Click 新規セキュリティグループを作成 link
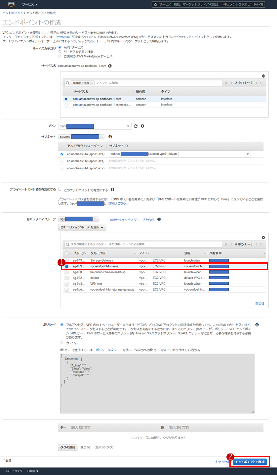 [132, 220]
